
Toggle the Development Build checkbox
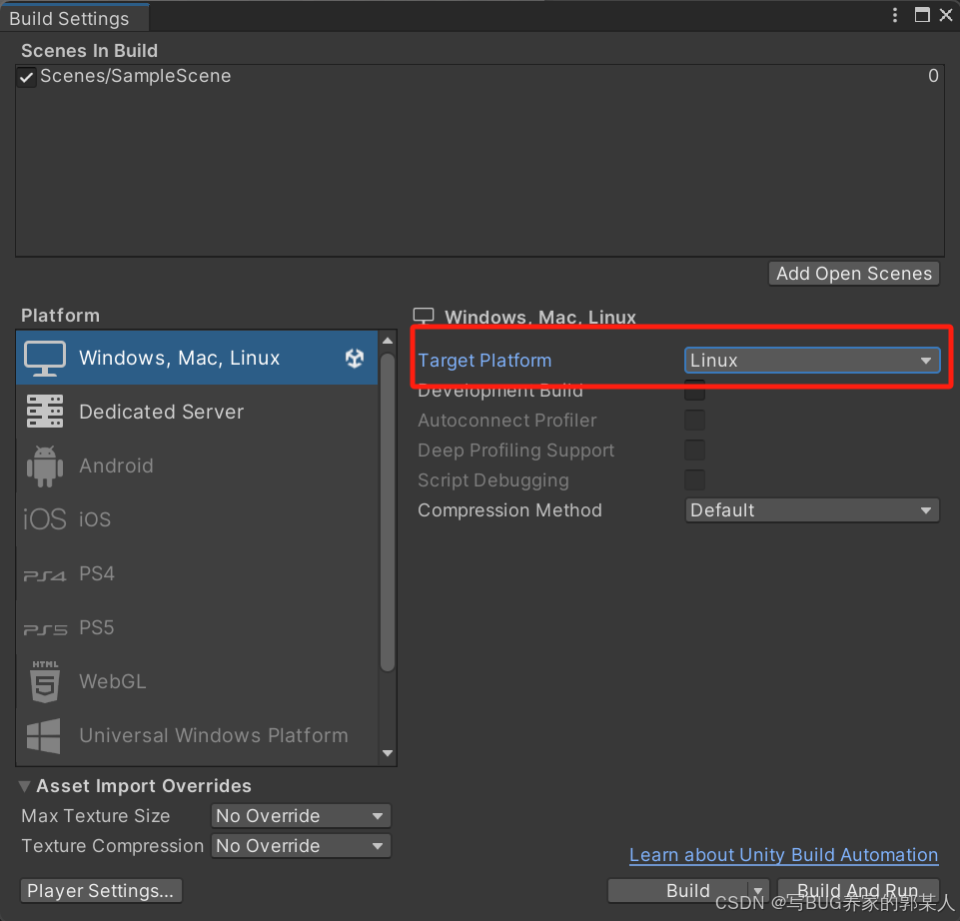coord(695,391)
